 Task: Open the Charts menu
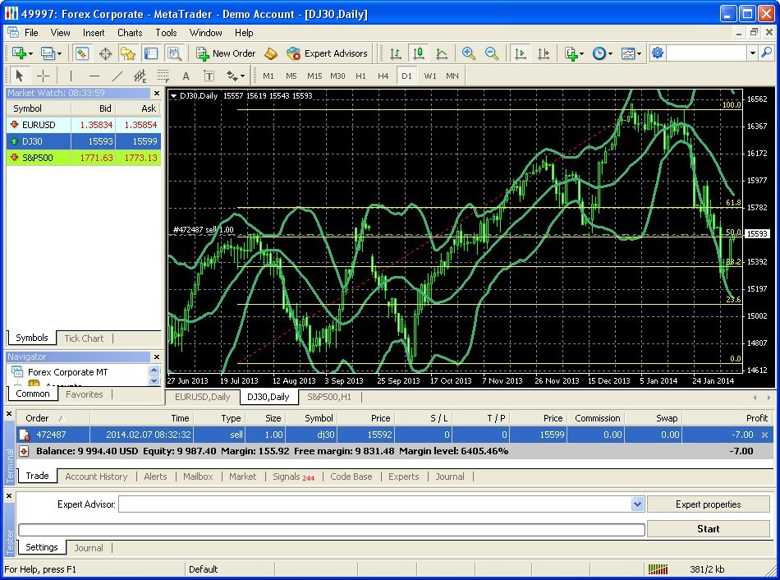pos(130,33)
